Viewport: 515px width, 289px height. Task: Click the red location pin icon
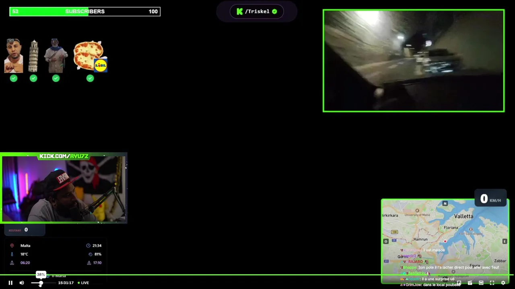(12, 246)
